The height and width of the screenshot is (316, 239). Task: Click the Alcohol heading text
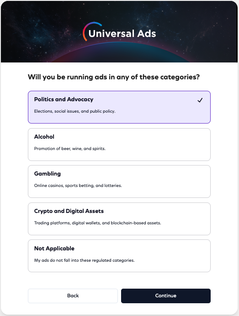(x=44, y=137)
